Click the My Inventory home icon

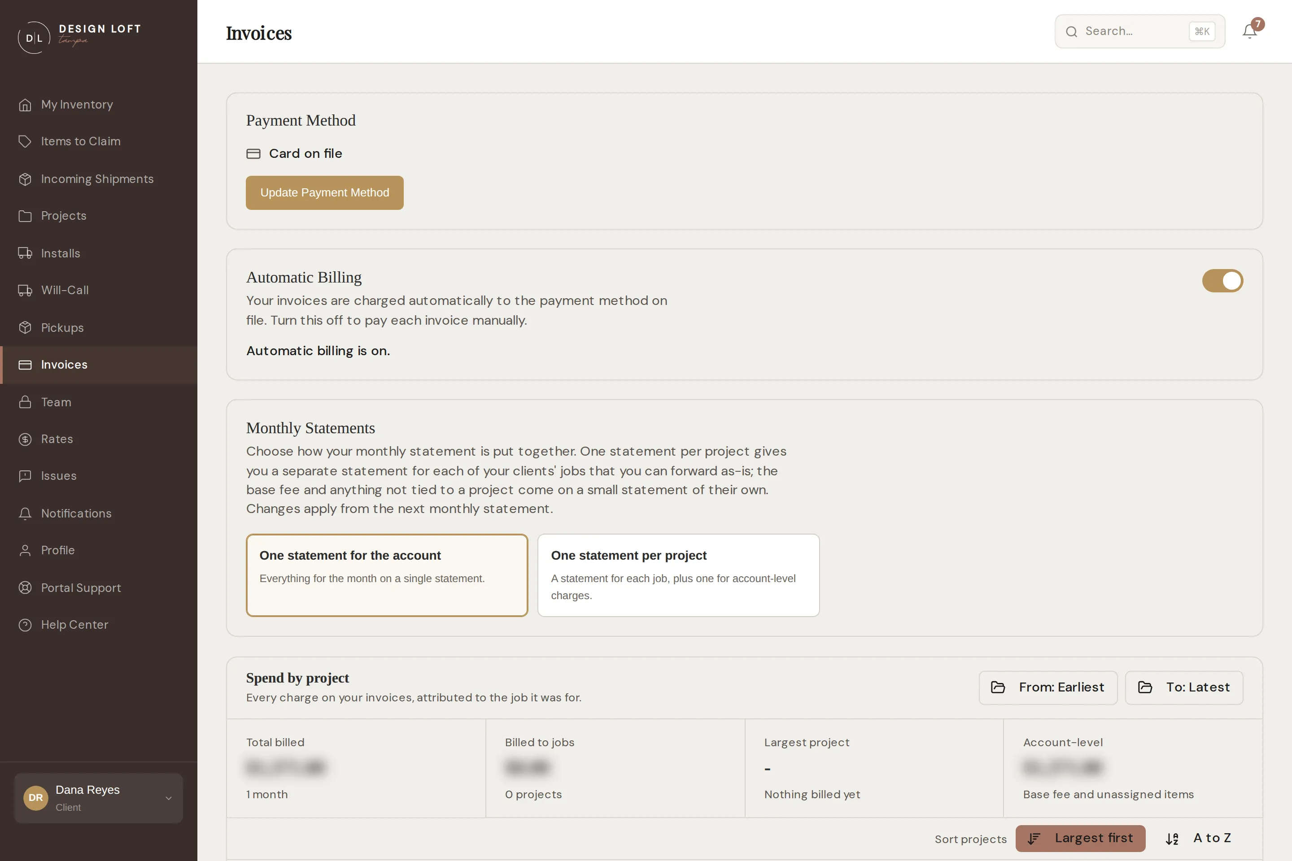(25, 104)
